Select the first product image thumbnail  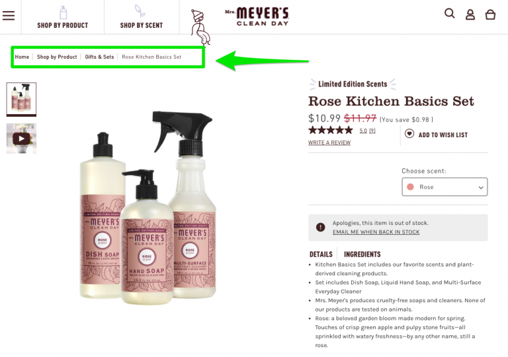click(21, 99)
